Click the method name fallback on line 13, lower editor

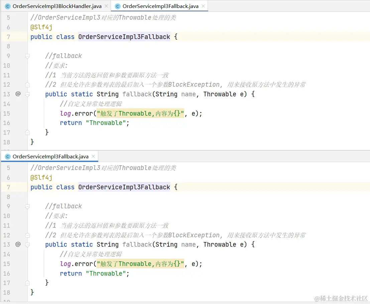pyautogui.click(x=137, y=244)
